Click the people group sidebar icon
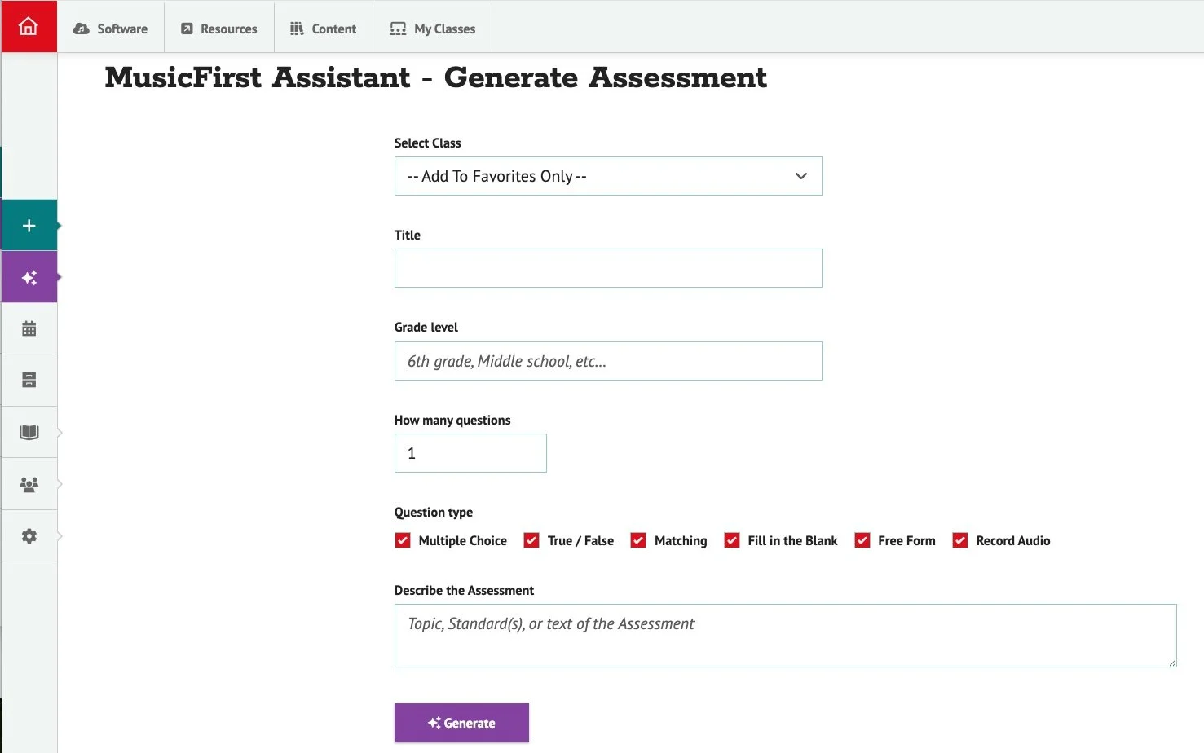This screenshot has width=1204, height=753. (29, 485)
